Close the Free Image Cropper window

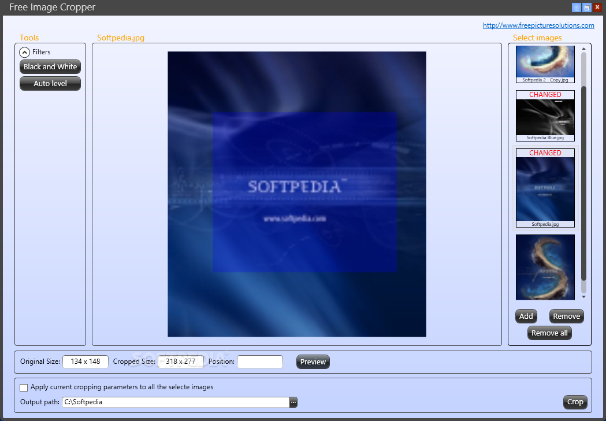click(x=597, y=8)
